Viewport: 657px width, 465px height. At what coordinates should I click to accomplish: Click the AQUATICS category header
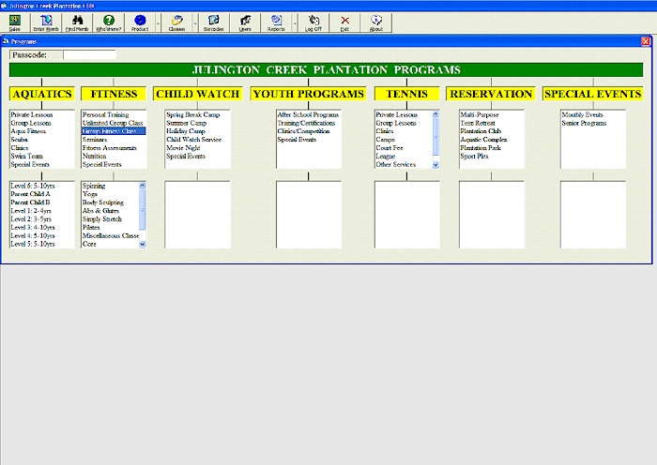(x=42, y=94)
